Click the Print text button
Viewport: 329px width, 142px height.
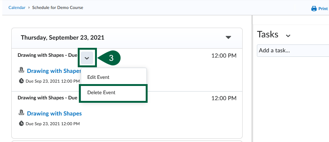[x=323, y=9]
